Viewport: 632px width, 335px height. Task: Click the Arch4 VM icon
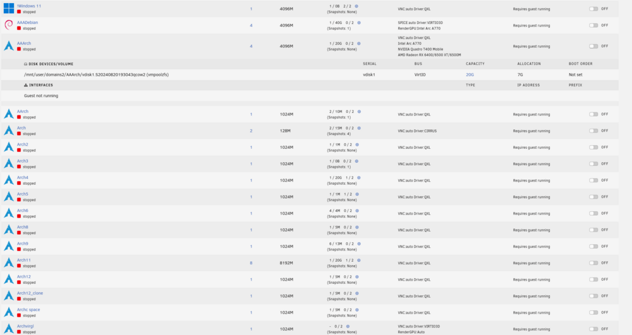pyautogui.click(x=9, y=180)
